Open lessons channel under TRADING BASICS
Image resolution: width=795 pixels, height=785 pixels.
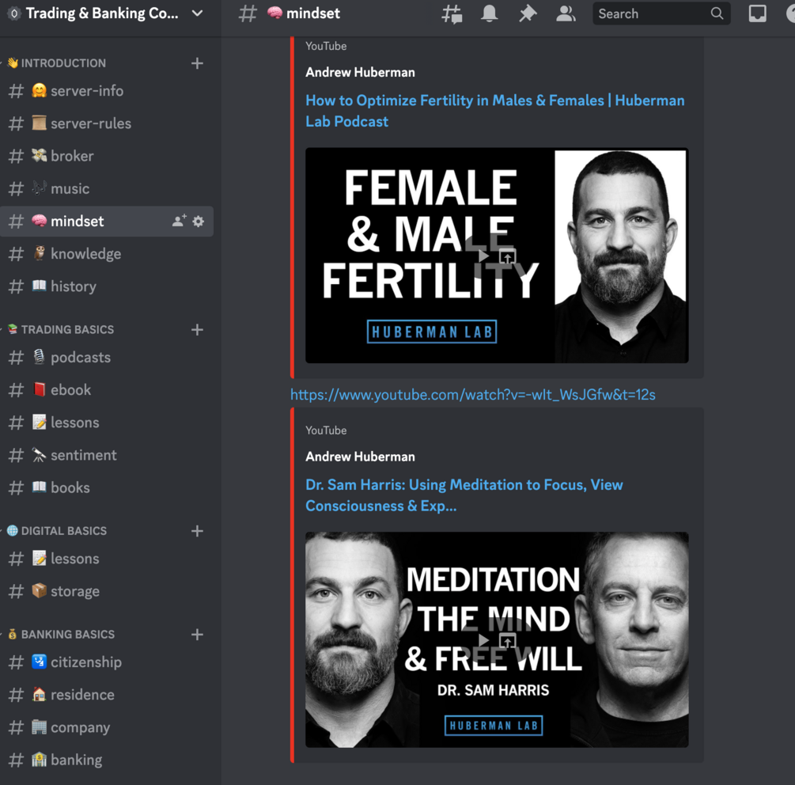(x=107, y=423)
